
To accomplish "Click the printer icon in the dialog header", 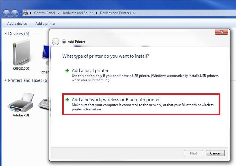I will coord(64,41).
